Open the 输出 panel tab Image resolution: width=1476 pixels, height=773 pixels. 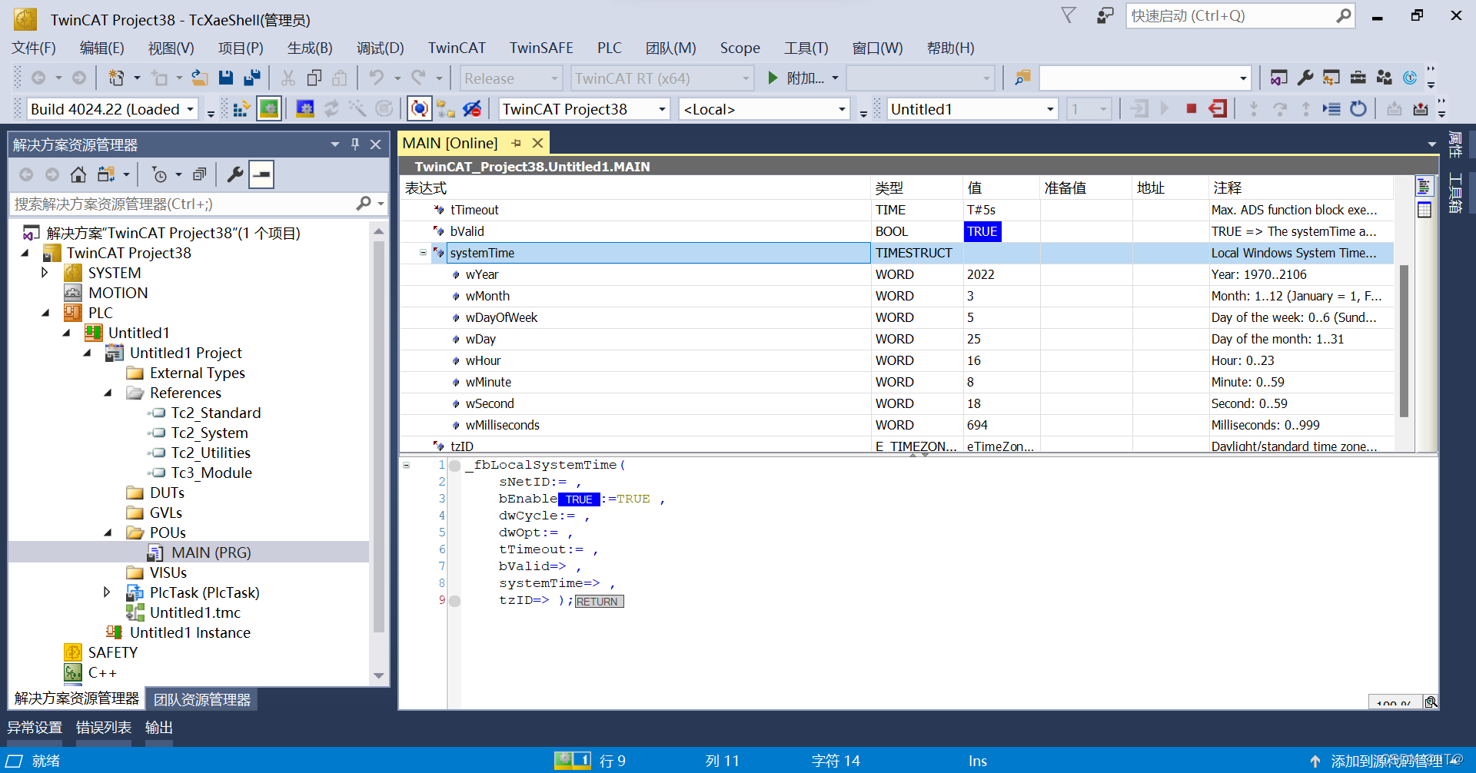pyautogui.click(x=158, y=727)
